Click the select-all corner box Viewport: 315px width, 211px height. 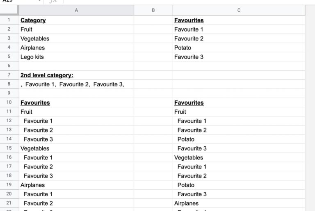[9, 10]
